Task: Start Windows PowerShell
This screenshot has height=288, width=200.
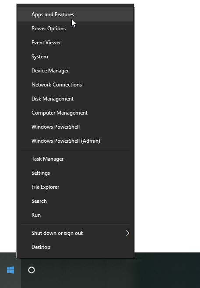Action: [x=75, y=127]
